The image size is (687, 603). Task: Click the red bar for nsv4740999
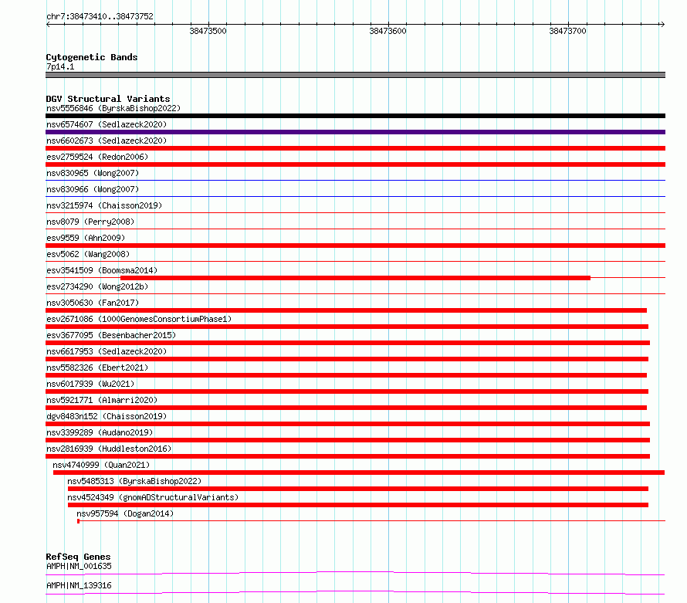359,473
